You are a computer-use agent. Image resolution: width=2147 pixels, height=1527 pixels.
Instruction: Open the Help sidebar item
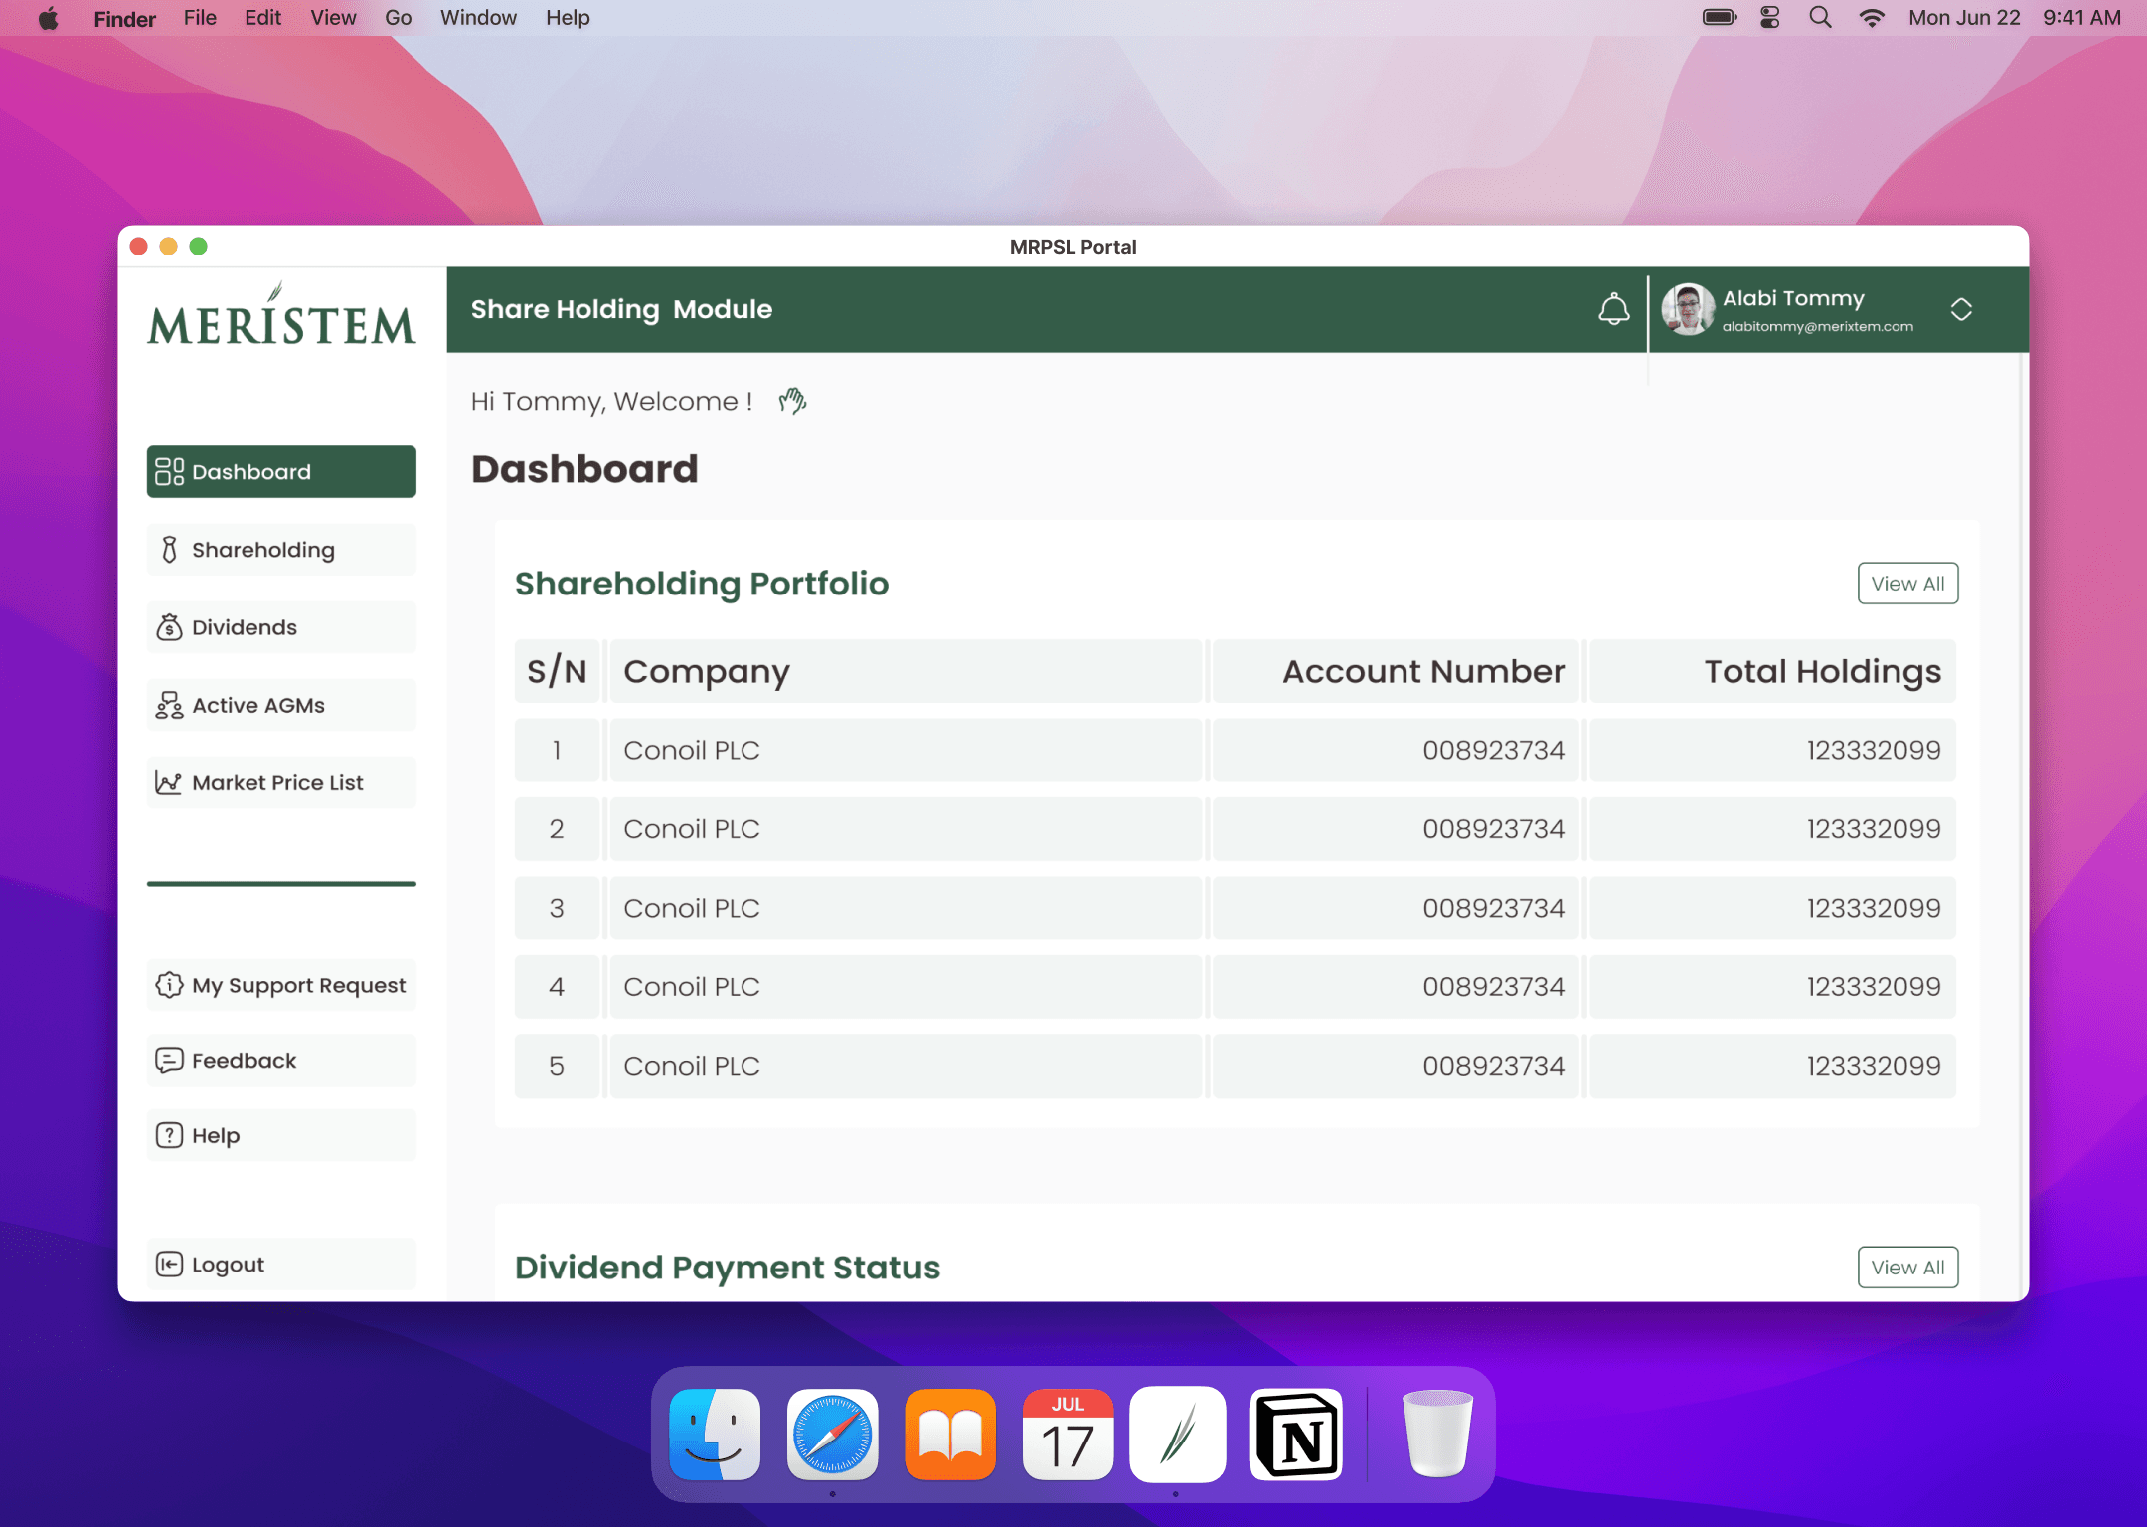(281, 1135)
